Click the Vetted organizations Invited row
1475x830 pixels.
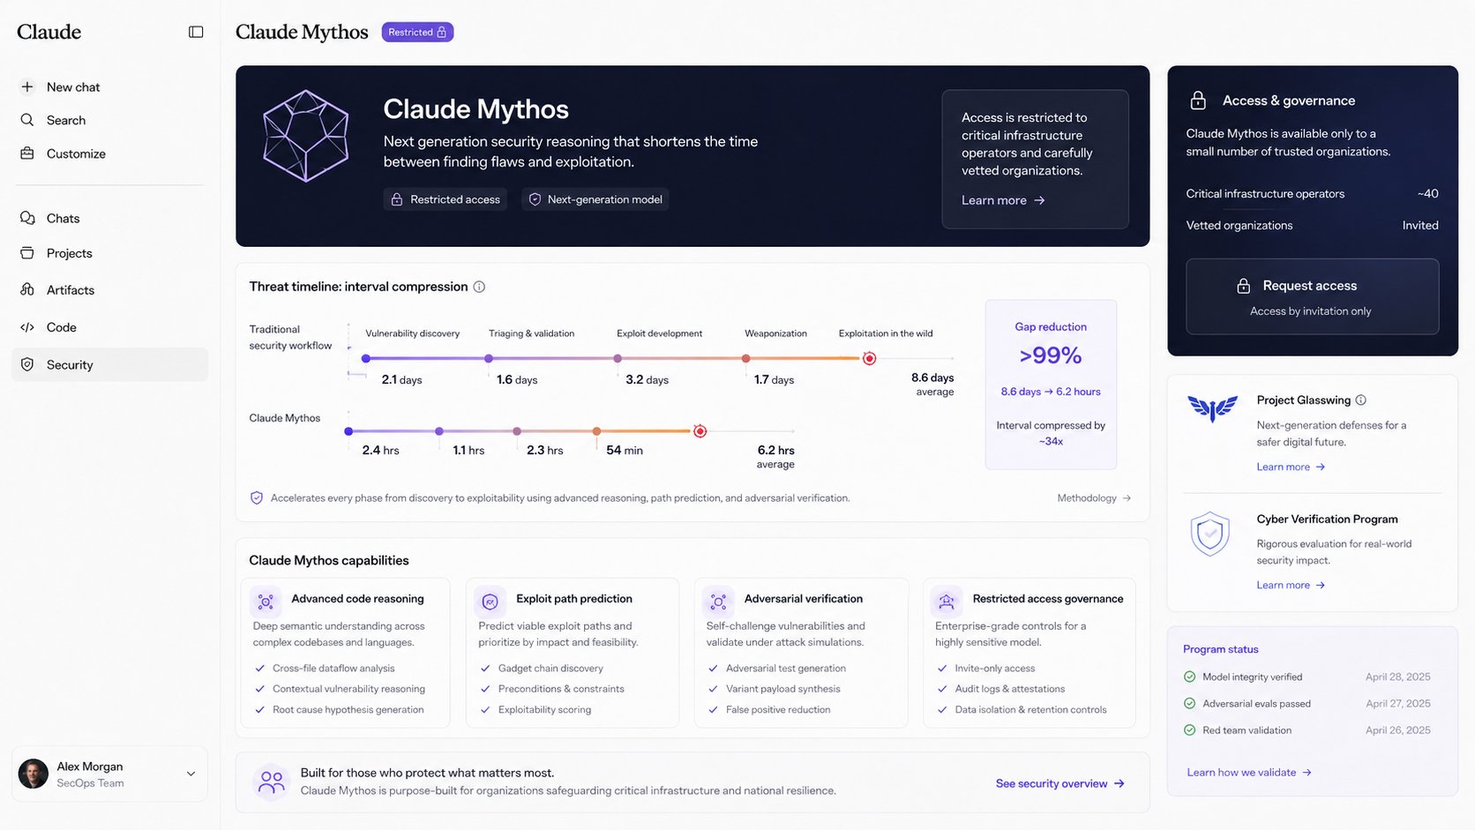(1312, 225)
